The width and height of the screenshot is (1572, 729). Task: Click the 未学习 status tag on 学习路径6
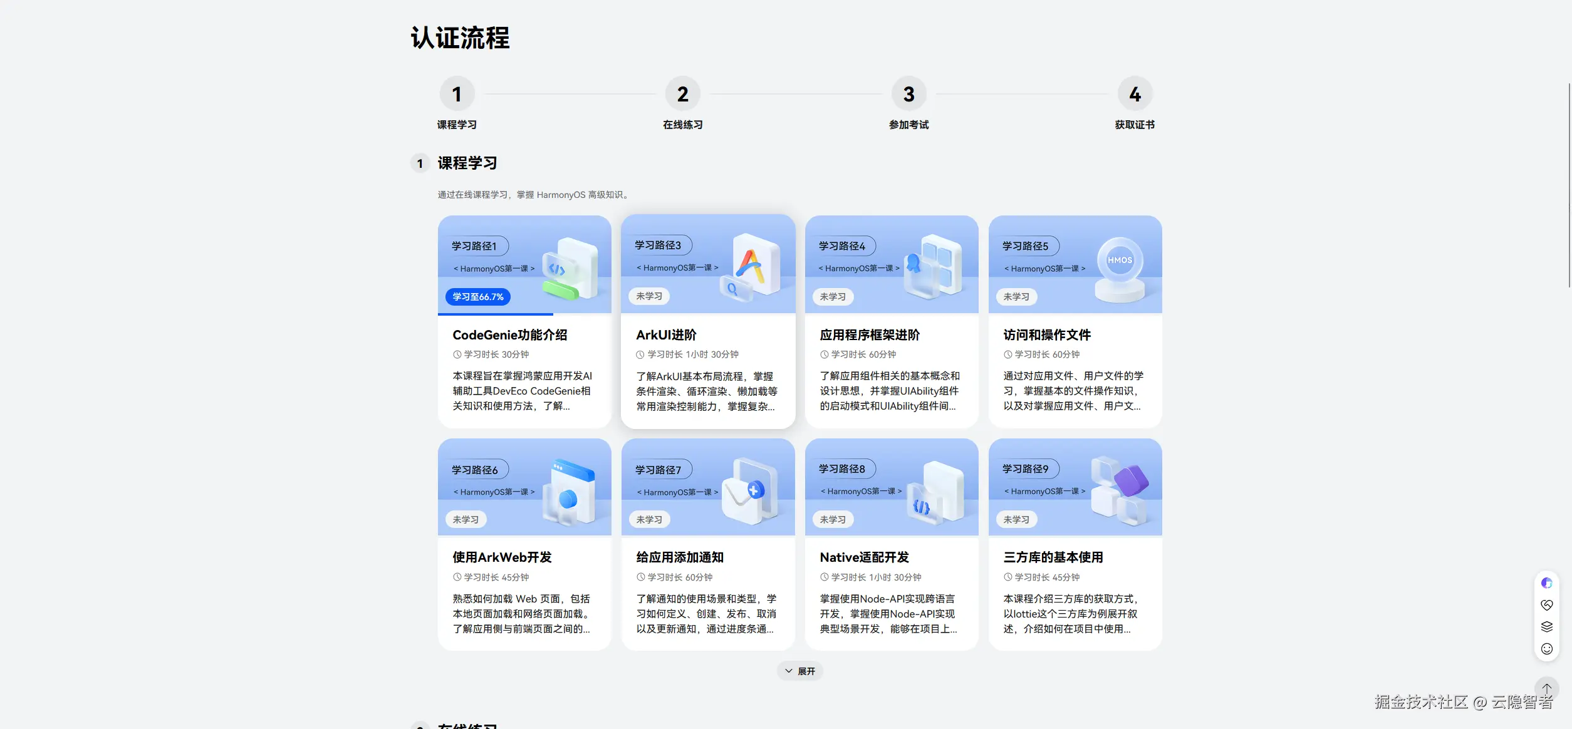click(466, 520)
